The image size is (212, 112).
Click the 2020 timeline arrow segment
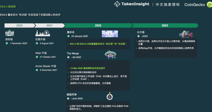pyautogui.click(x=20, y=25)
